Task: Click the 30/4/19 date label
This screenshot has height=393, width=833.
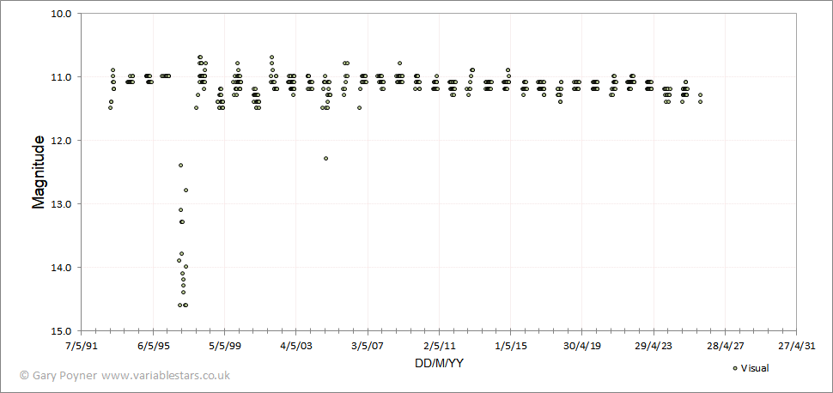Action: (x=581, y=347)
